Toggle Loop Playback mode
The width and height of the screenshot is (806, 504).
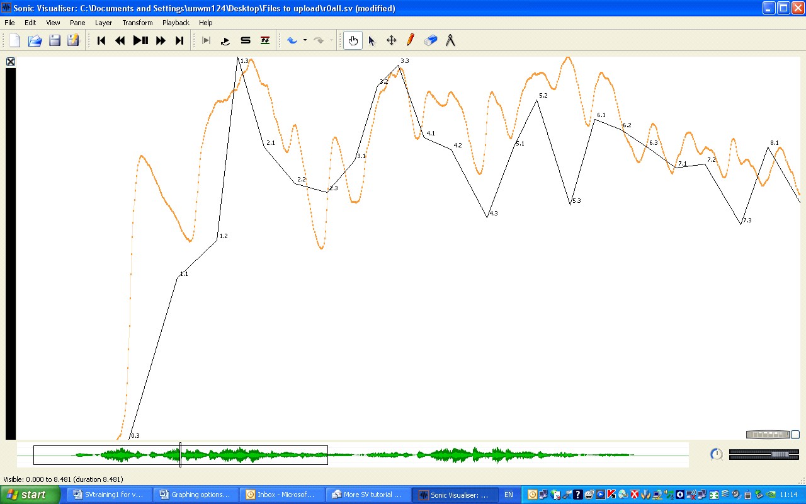(x=225, y=40)
